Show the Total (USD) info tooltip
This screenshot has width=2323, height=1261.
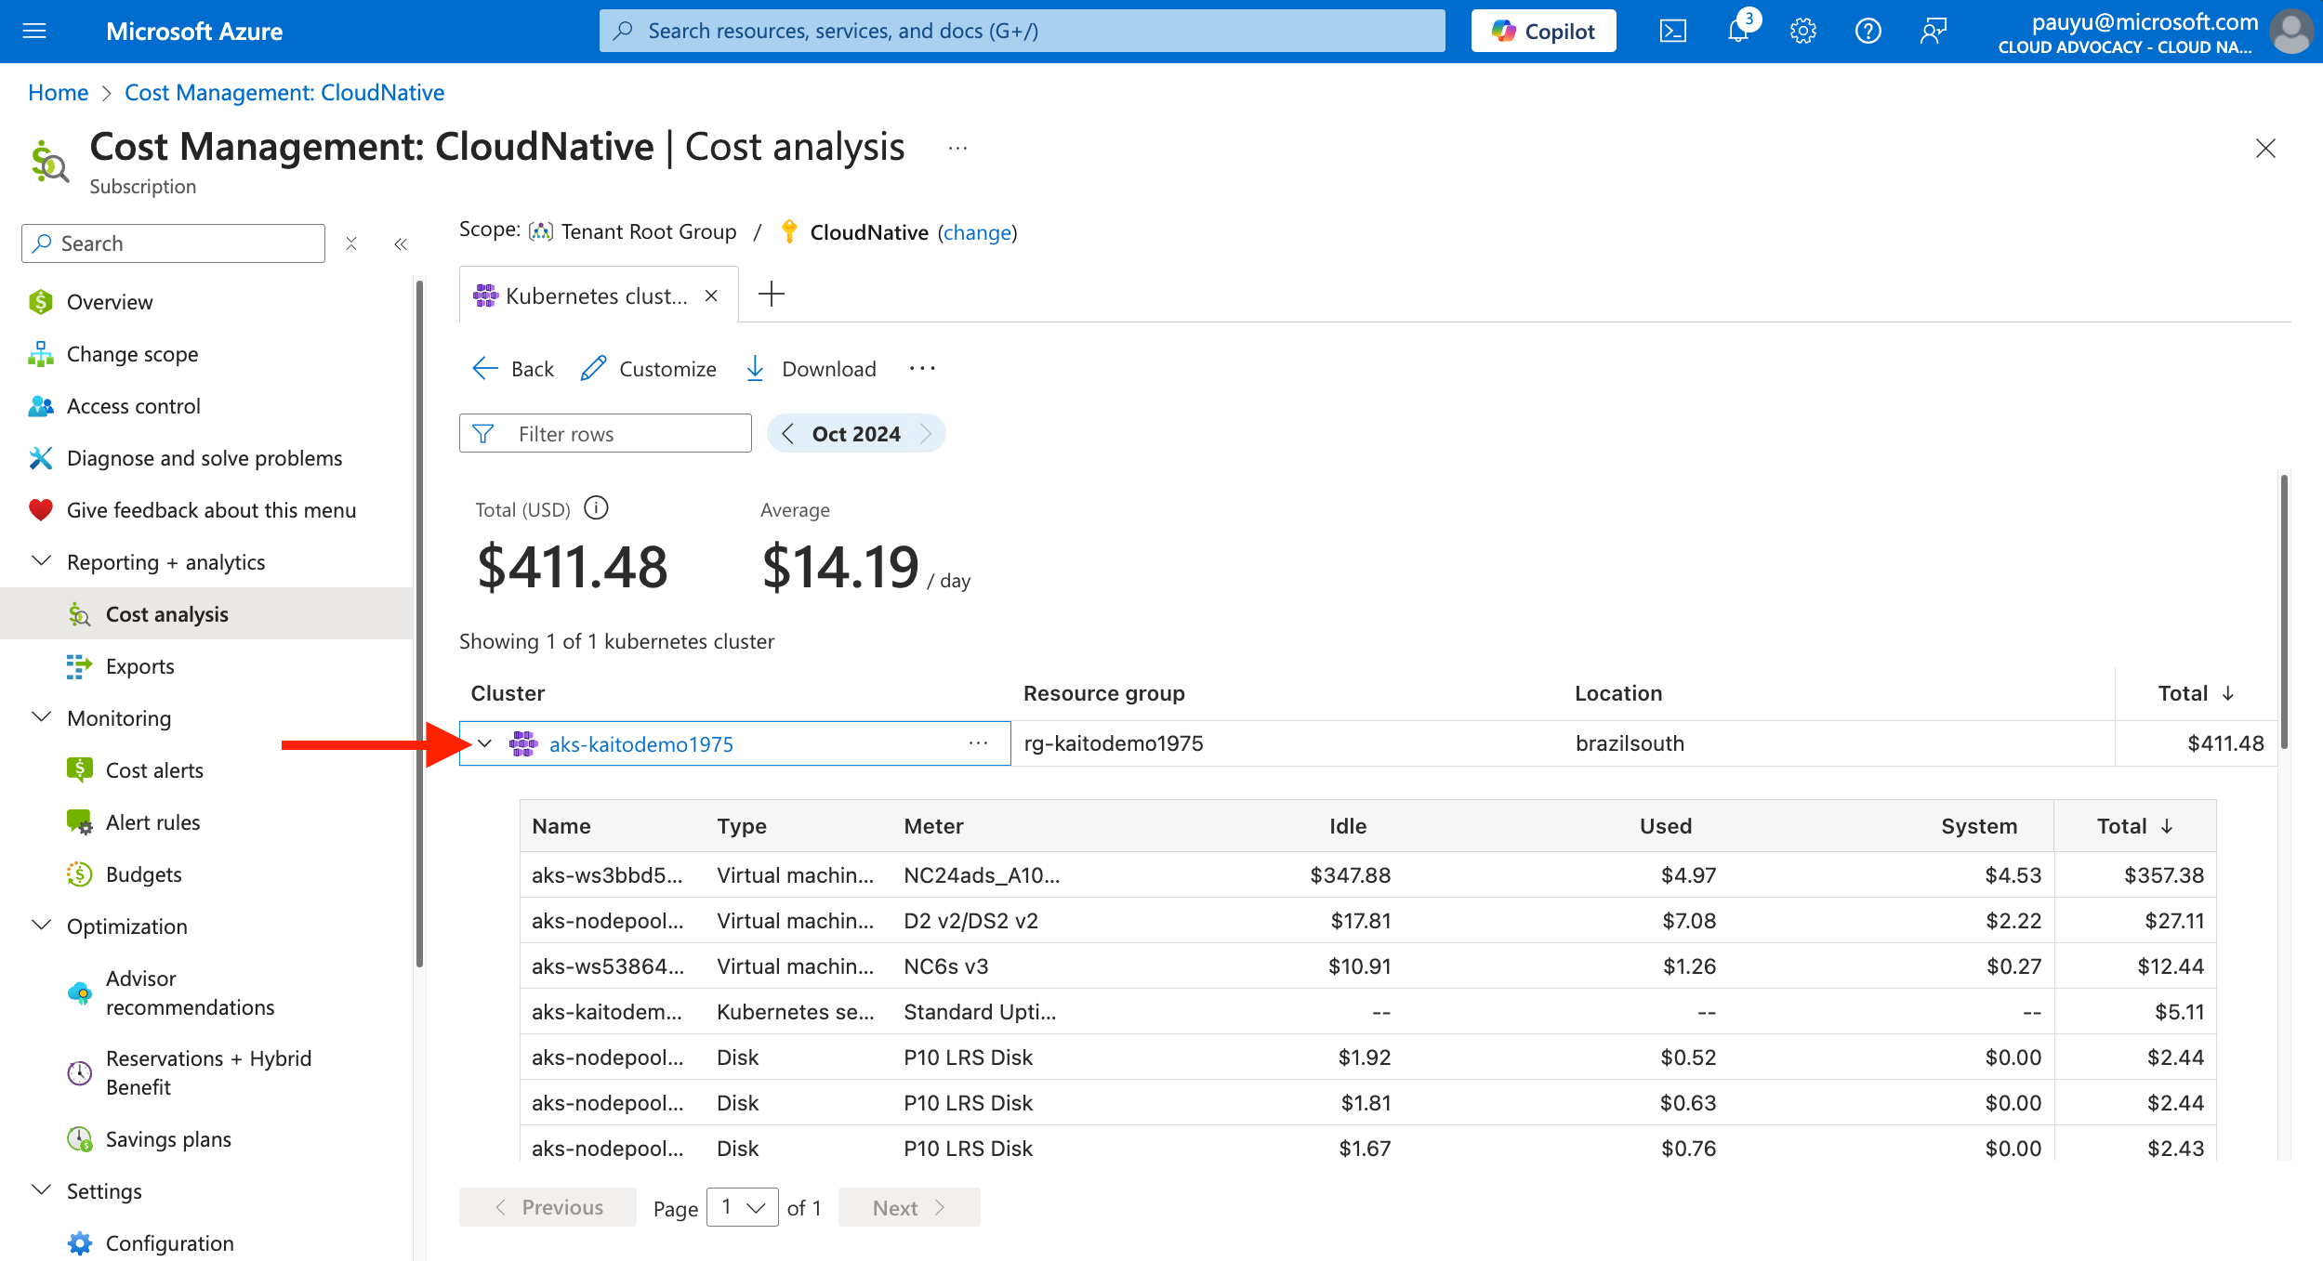coord(596,508)
